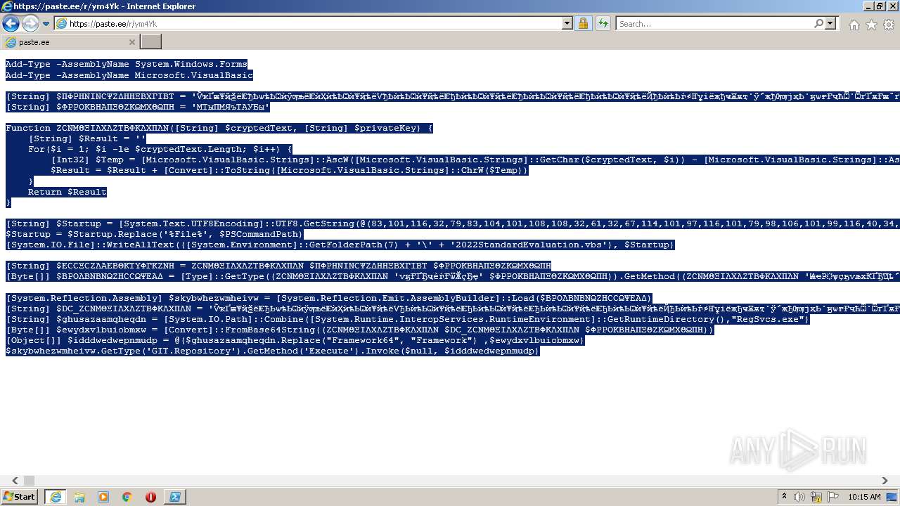
Task: Click the '[String] $DC_ZCNM' line
Action: [x=453, y=309]
